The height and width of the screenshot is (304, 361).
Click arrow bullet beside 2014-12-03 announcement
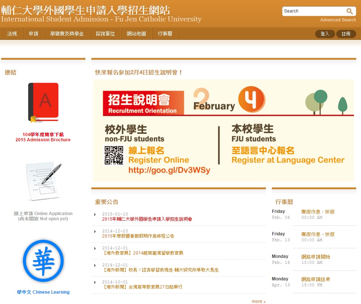point(95,231)
